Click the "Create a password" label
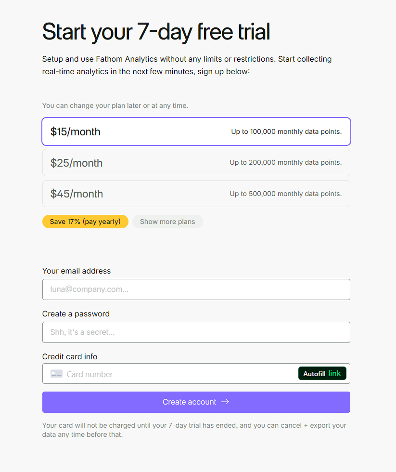The height and width of the screenshot is (472, 396). click(x=76, y=314)
